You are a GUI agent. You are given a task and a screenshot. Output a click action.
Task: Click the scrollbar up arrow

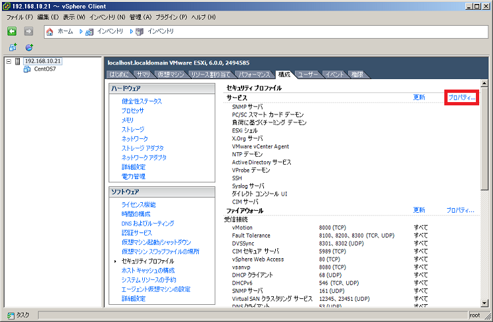484,83
